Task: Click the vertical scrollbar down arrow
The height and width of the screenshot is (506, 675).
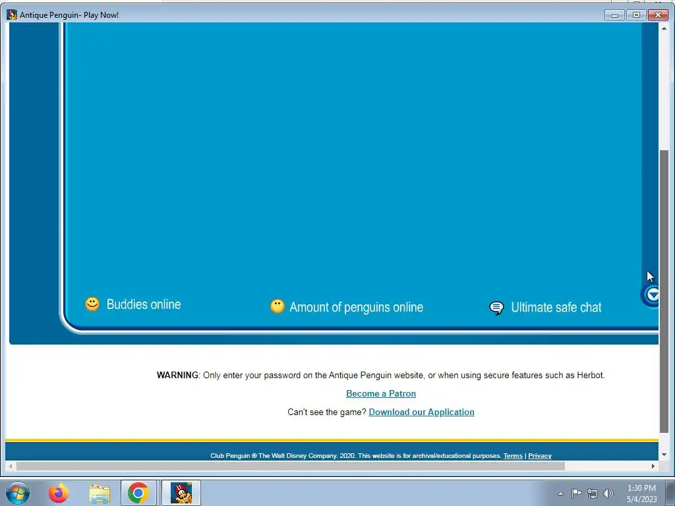Action: (x=664, y=455)
